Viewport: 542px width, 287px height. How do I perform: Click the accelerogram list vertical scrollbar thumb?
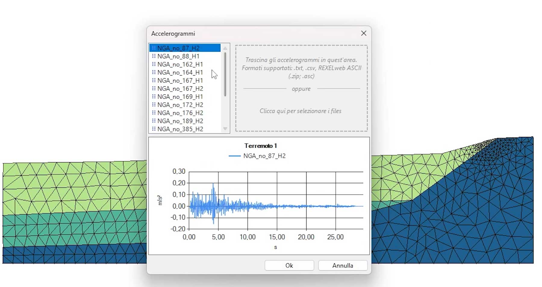[x=225, y=74]
